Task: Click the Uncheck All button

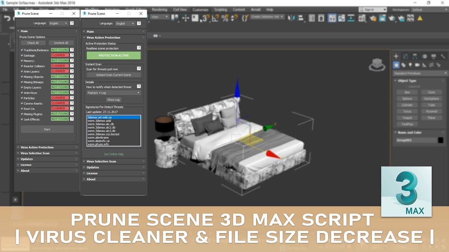Action: [61, 43]
